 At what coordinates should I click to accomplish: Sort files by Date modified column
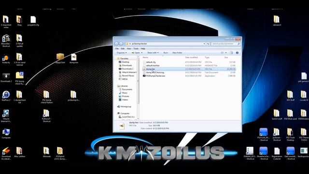[x=191, y=58]
